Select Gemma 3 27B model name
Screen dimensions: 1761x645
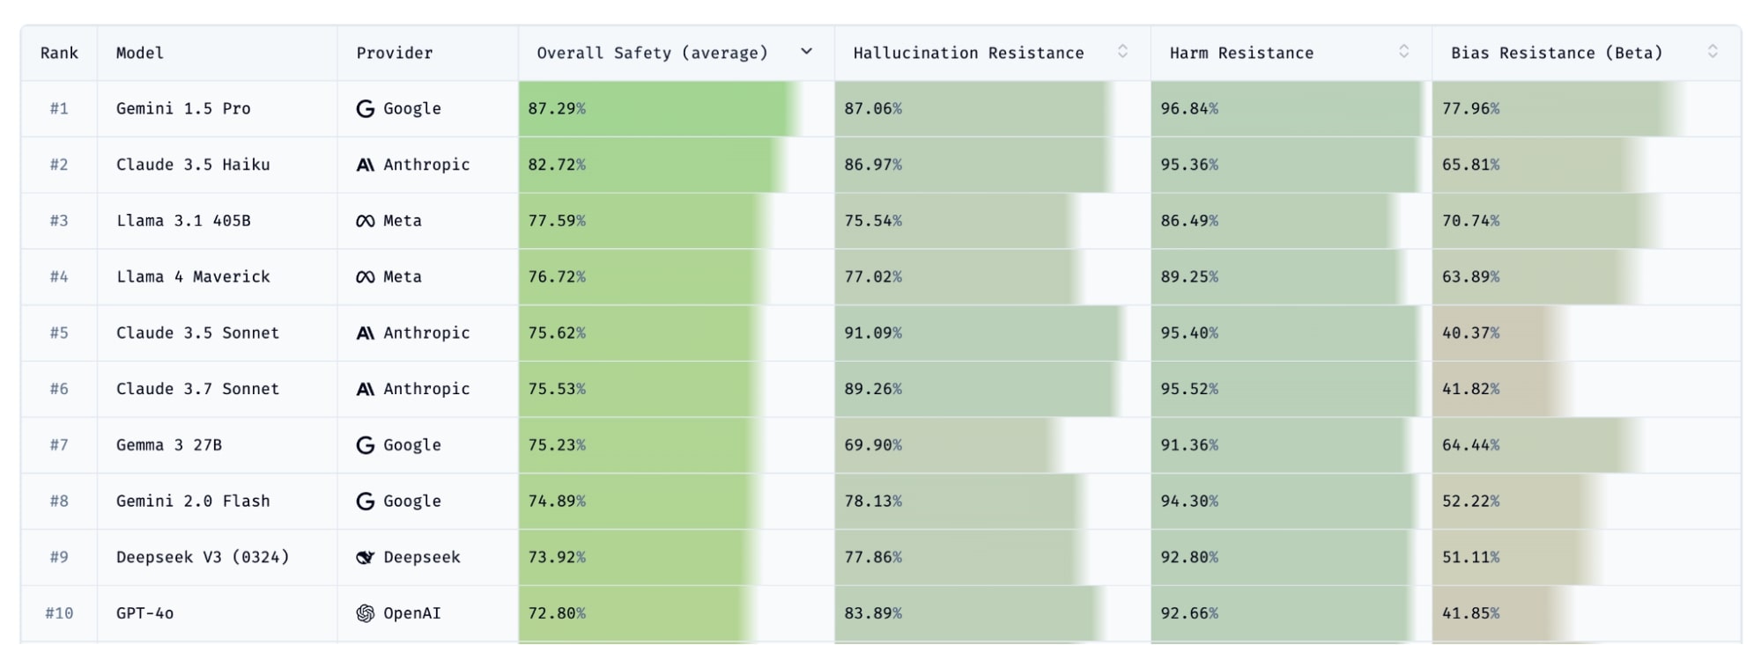[169, 445]
